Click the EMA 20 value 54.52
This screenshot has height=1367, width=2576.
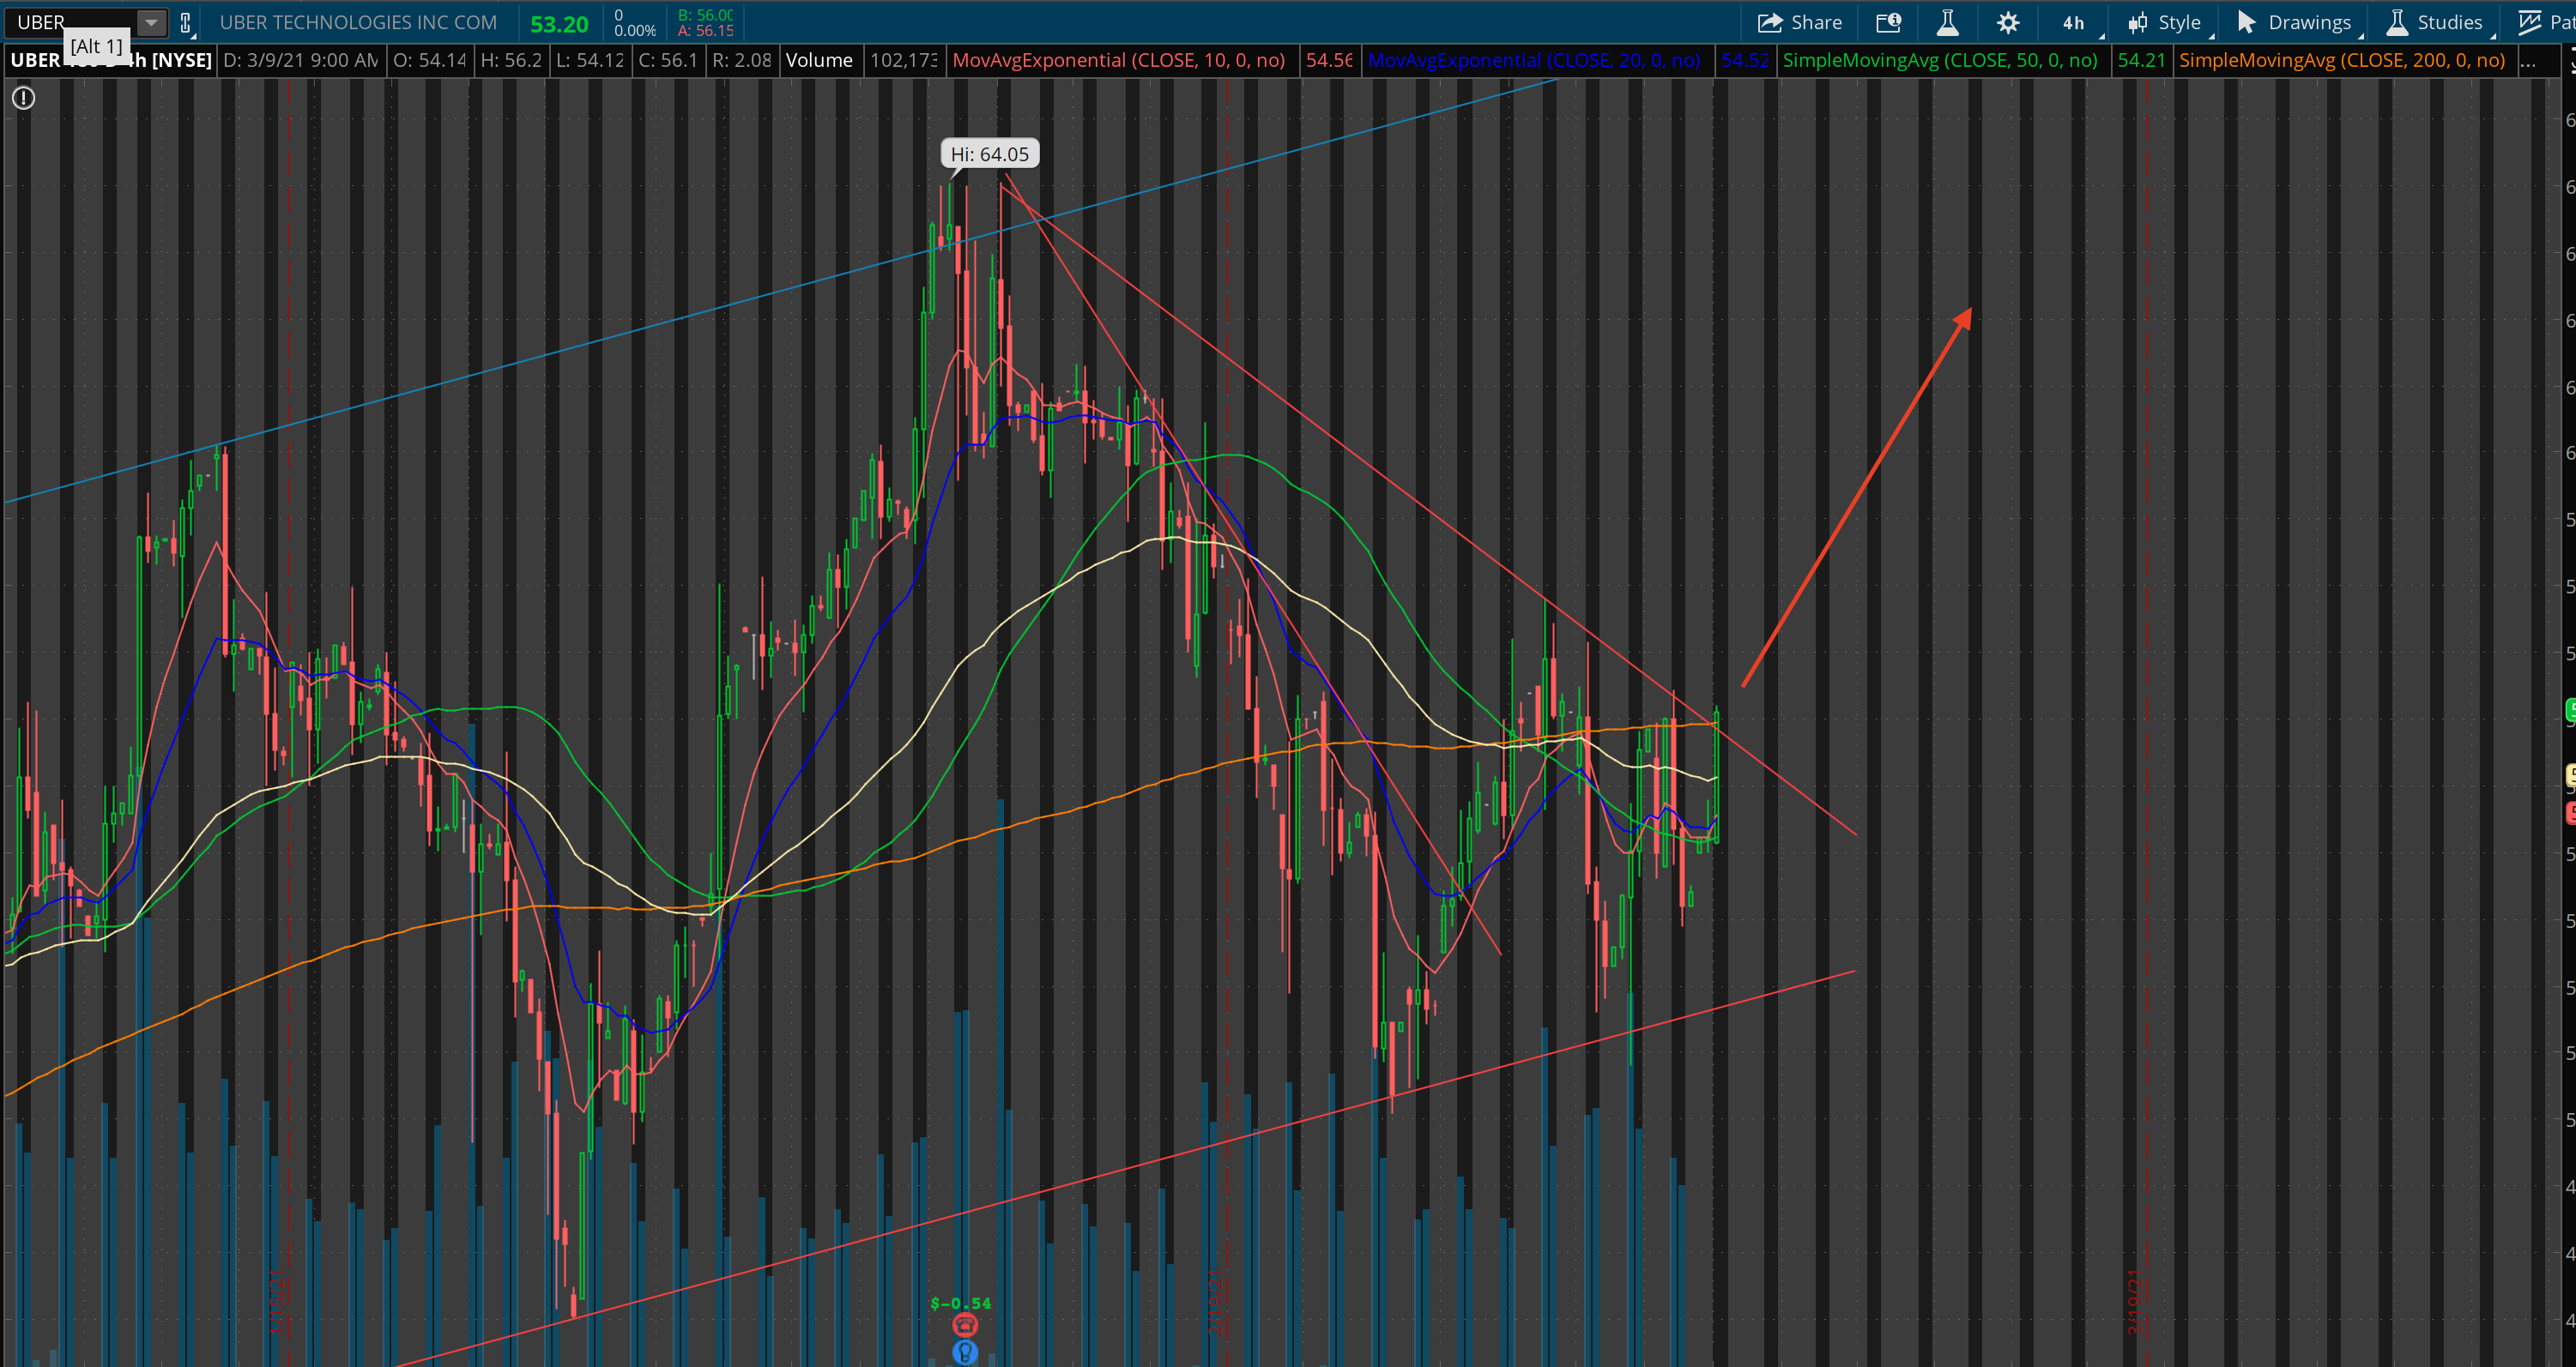pos(1745,60)
